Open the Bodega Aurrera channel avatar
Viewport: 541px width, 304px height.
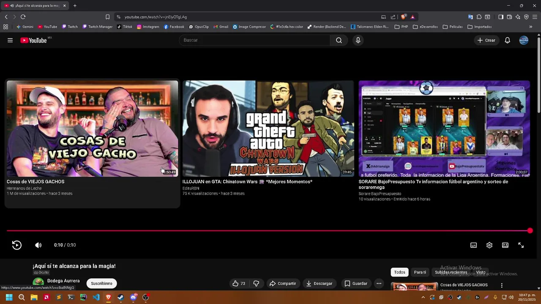coord(38,282)
